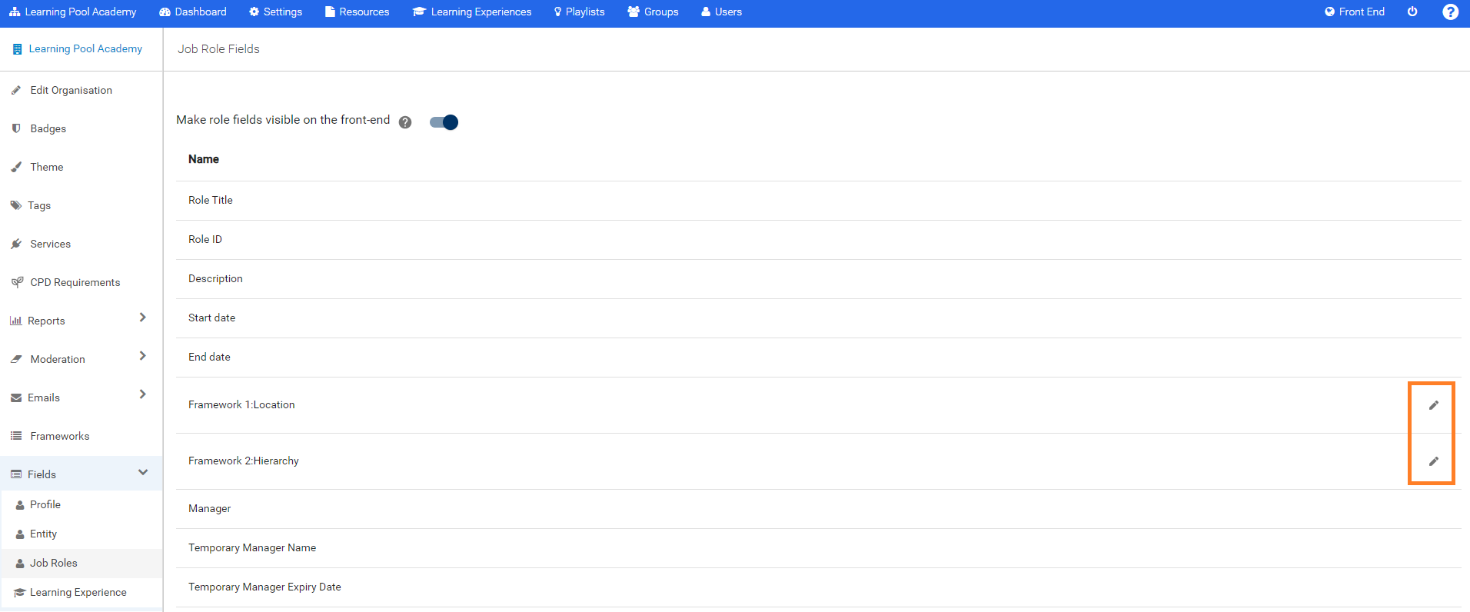Click the pencil icon for Framework 2:Hierarchy
The width and height of the screenshot is (1470, 612).
(x=1433, y=461)
